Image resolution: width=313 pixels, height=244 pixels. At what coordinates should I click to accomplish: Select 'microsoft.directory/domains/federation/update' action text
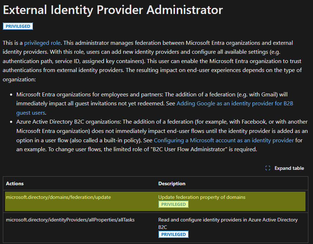click(x=58, y=197)
